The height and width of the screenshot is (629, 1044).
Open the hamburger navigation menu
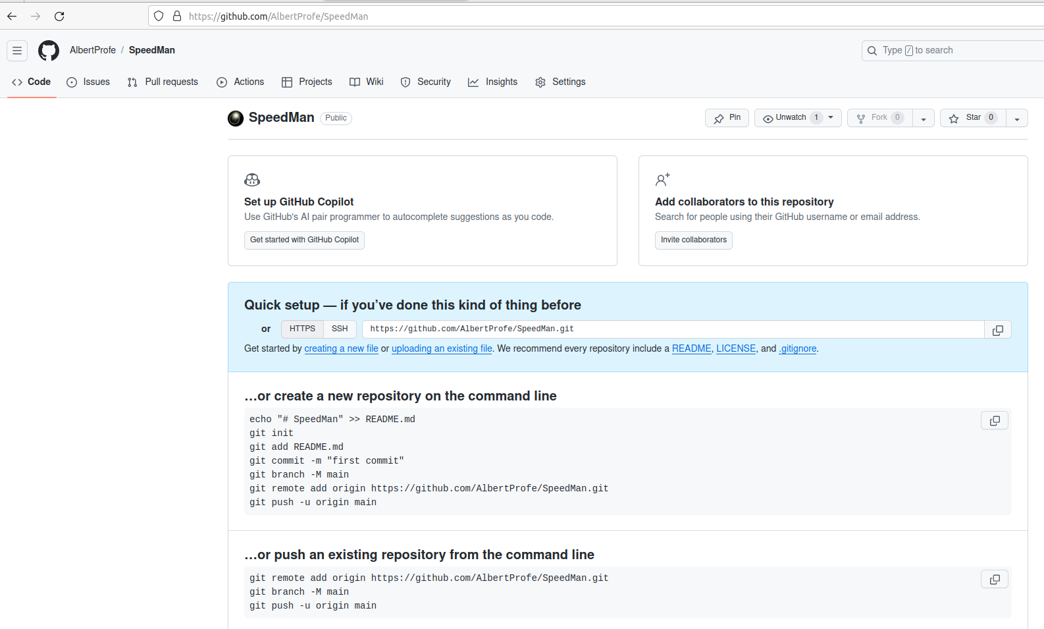coord(17,50)
